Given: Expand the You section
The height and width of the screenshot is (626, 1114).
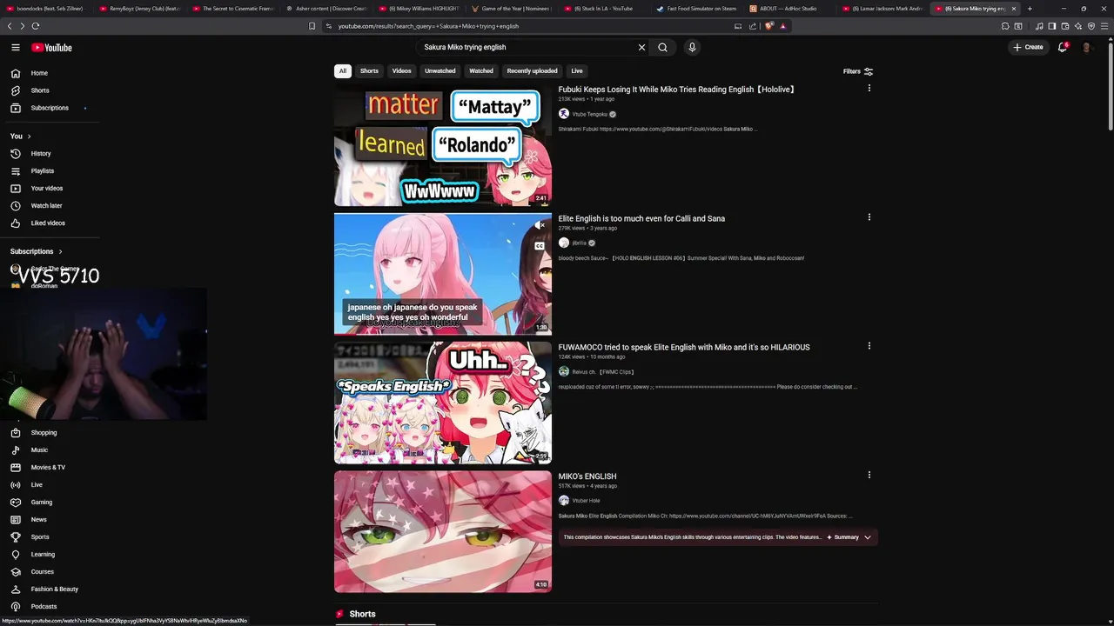Looking at the screenshot, I should point(21,136).
